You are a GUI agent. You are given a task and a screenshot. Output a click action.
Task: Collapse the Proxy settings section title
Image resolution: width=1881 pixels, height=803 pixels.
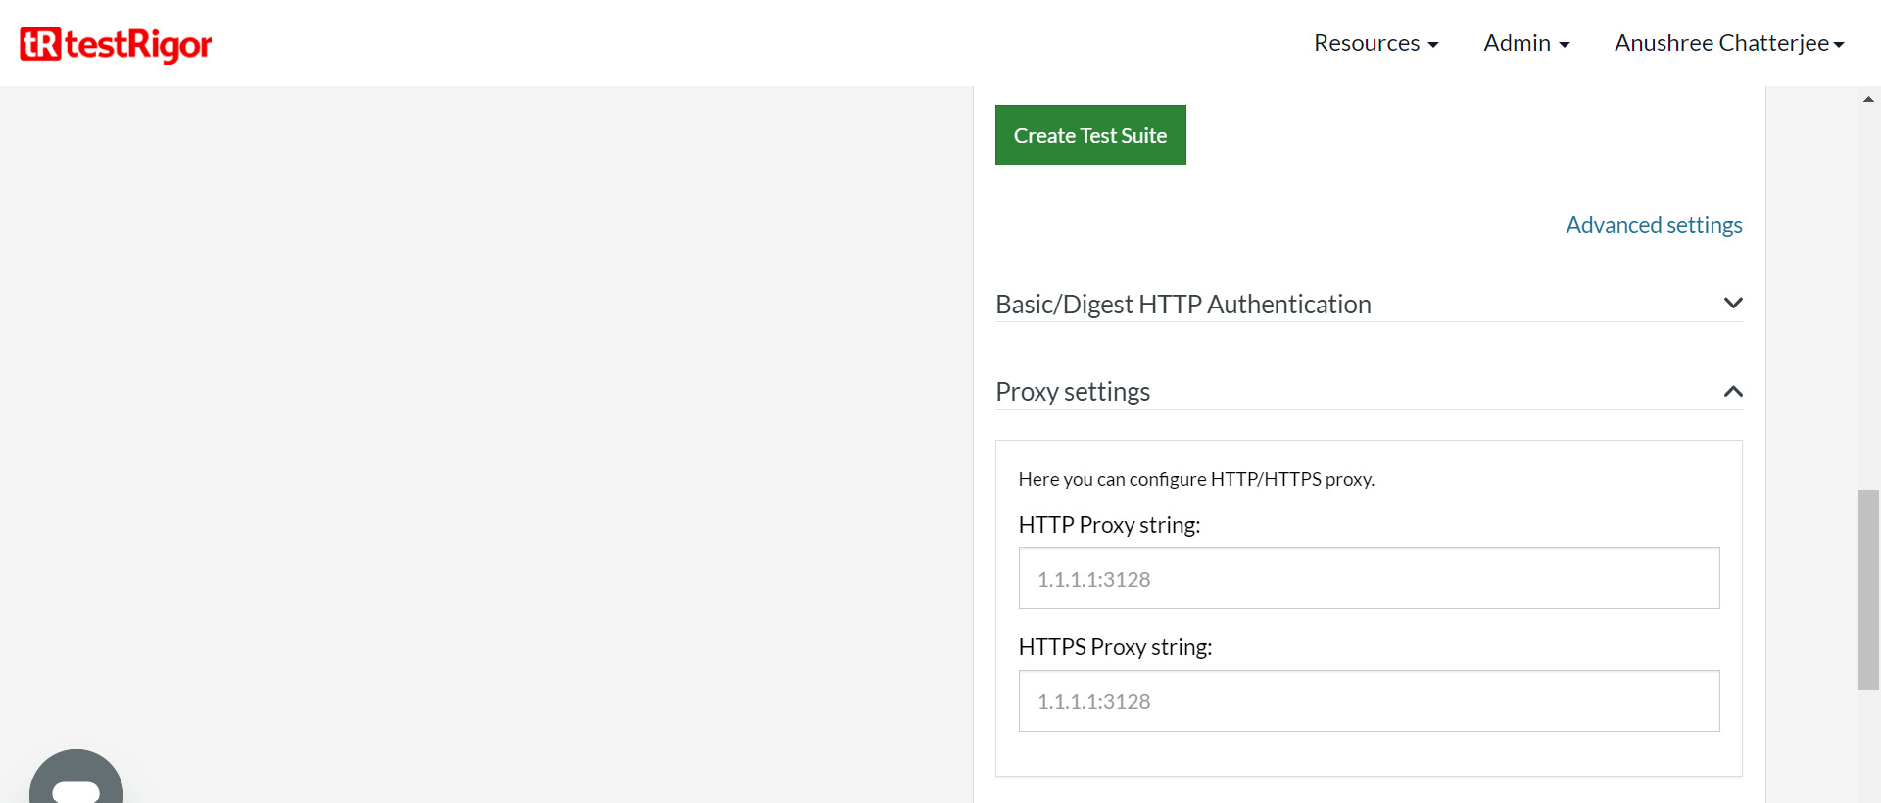point(1073,392)
